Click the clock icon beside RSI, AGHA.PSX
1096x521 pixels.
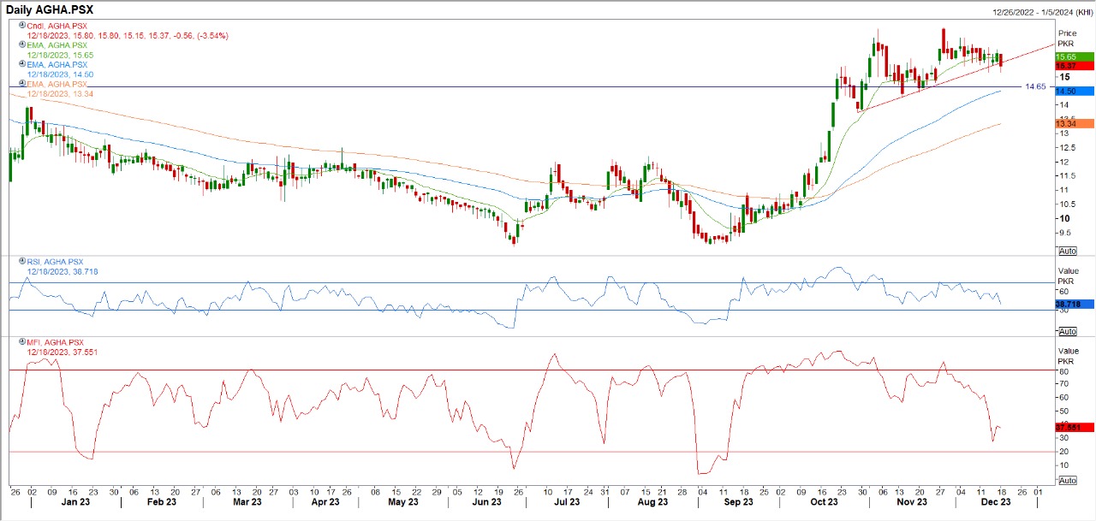click(22, 262)
